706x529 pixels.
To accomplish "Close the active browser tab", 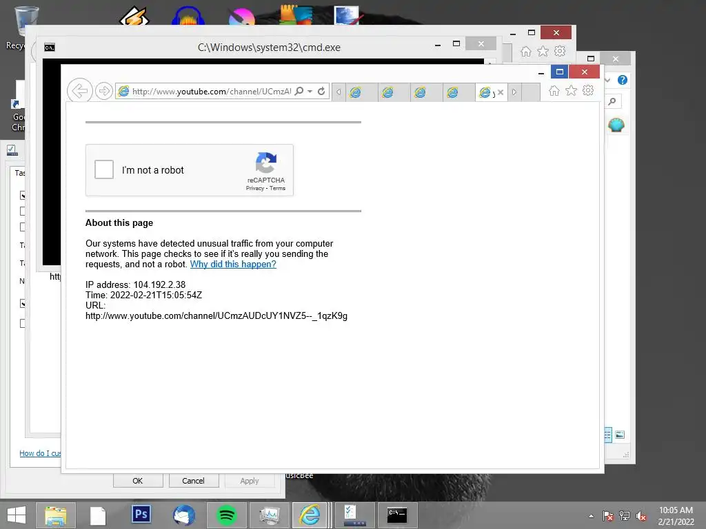I will pos(501,92).
